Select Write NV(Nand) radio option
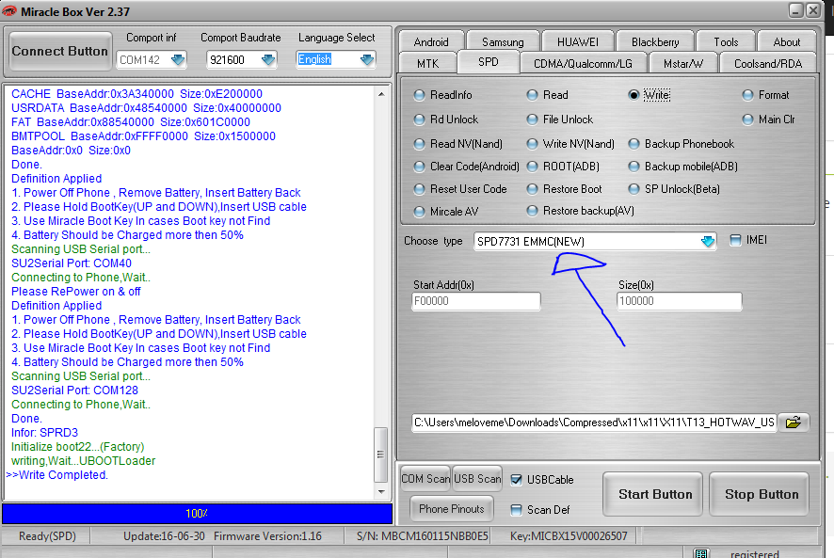Screen dimensions: 834x558 [532, 144]
